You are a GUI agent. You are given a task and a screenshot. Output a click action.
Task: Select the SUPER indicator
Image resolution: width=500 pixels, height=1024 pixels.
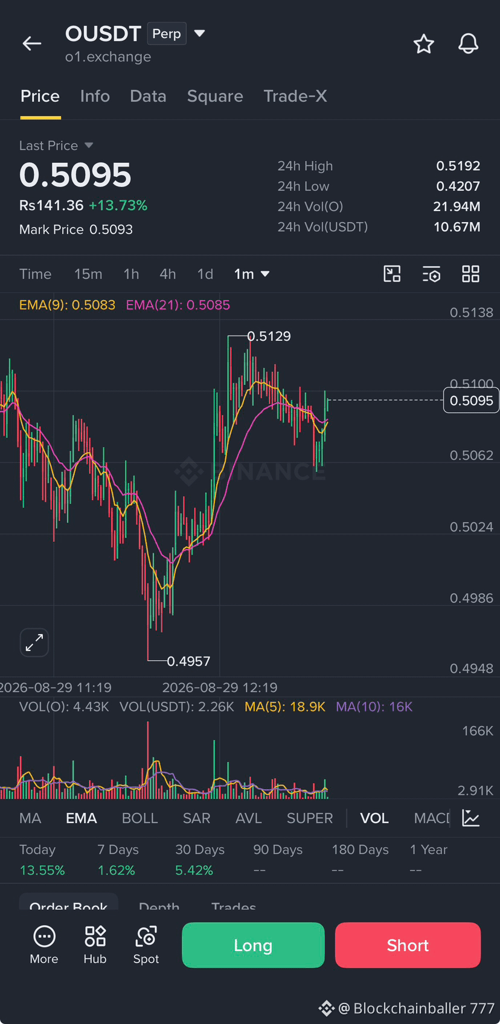(x=310, y=818)
